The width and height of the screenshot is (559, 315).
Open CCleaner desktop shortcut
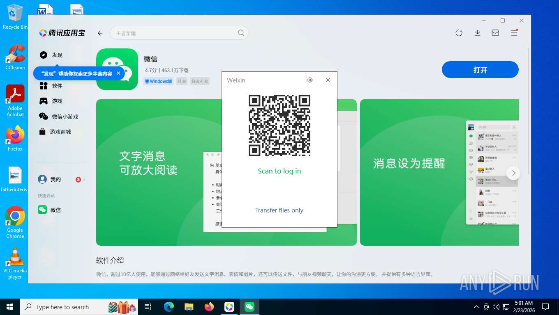coord(15,57)
